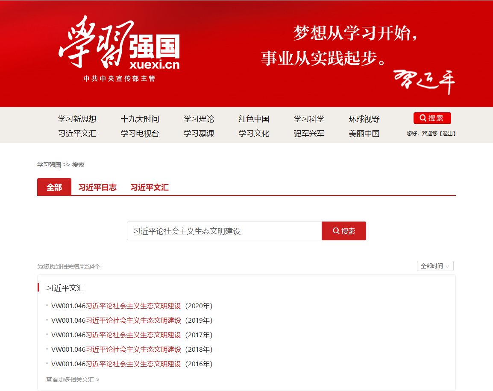
Task: Open 学习新思想 navigation item
Action: 77,119
